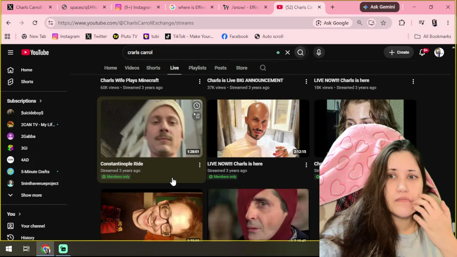Open the Windows Start menu

[x=9, y=249]
